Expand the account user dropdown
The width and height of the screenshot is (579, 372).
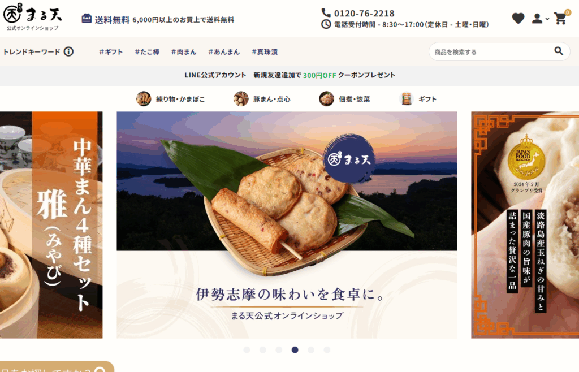540,19
